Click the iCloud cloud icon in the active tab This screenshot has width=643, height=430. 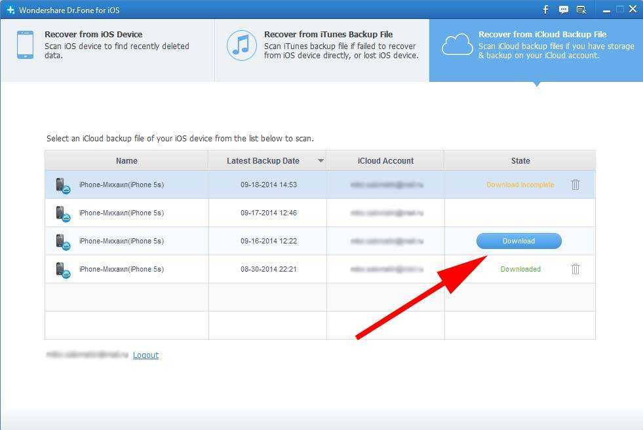click(x=457, y=45)
